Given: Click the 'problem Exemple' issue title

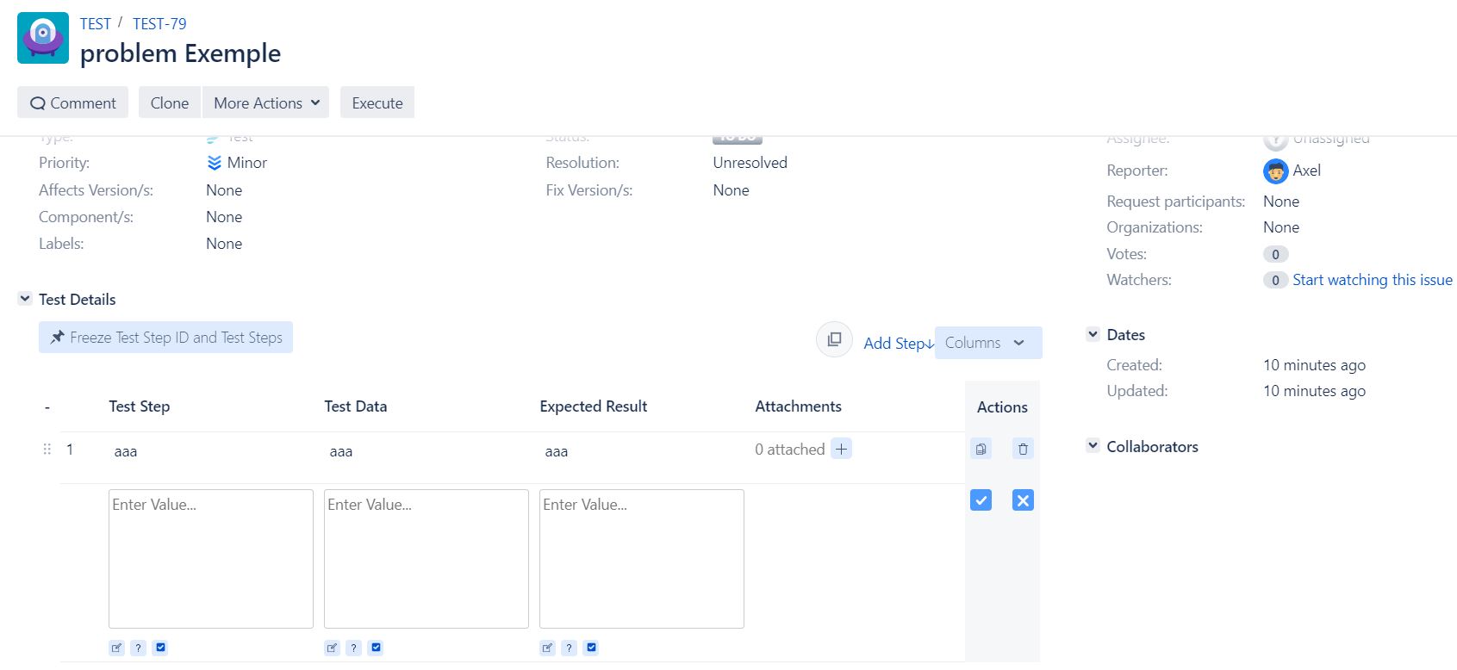Looking at the screenshot, I should coord(181,53).
